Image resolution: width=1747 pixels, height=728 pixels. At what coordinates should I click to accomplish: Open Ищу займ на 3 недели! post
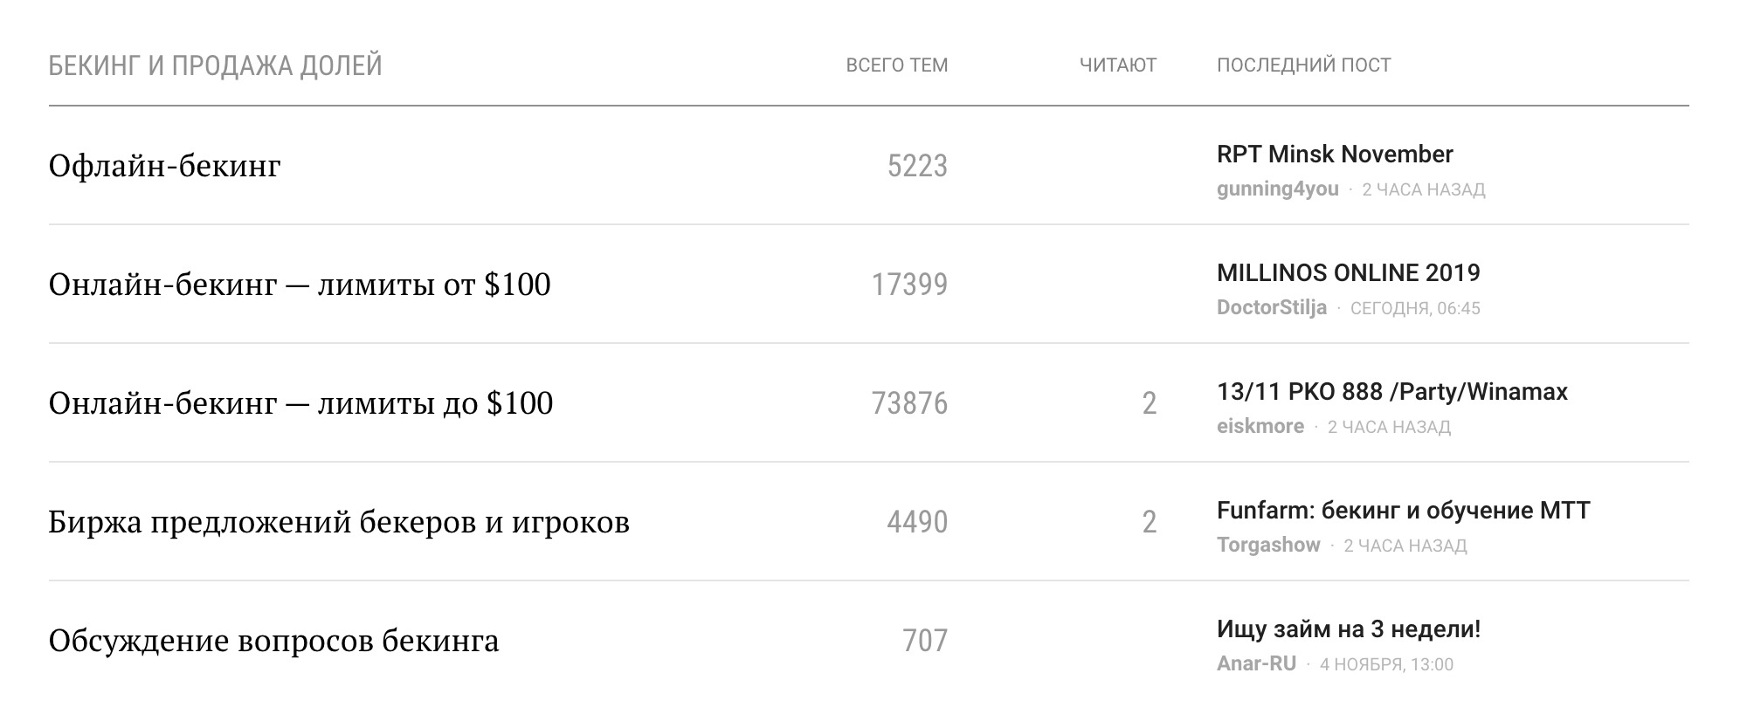click(1349, 629)
